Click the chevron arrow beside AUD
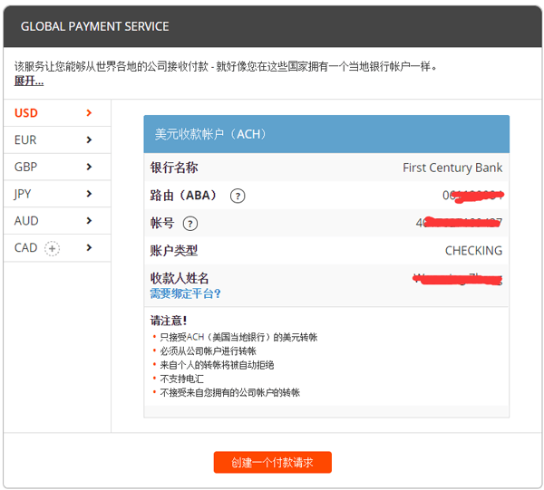 pos(89,221)
